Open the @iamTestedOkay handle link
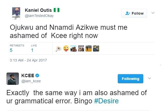Screen dimensions: 165x111 click(x=39, y=16)
